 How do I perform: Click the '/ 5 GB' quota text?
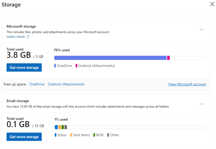38,57
